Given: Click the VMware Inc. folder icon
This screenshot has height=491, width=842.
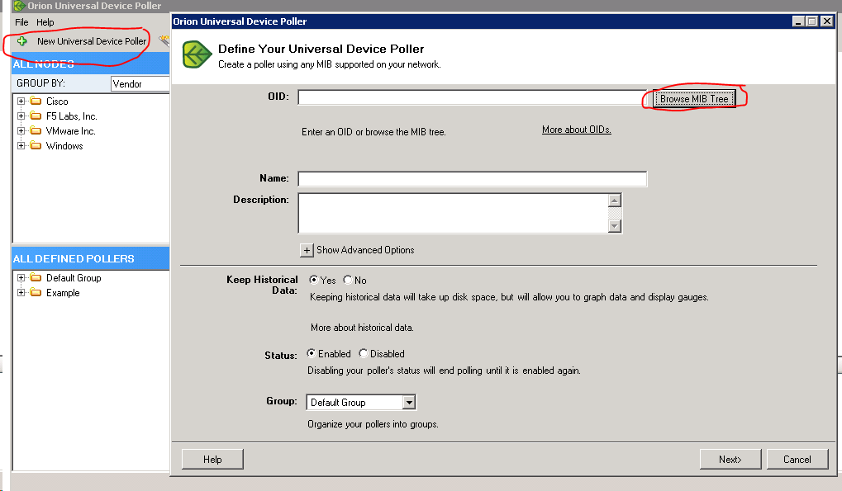Looking at the screenshot, I should pos(36,130).
